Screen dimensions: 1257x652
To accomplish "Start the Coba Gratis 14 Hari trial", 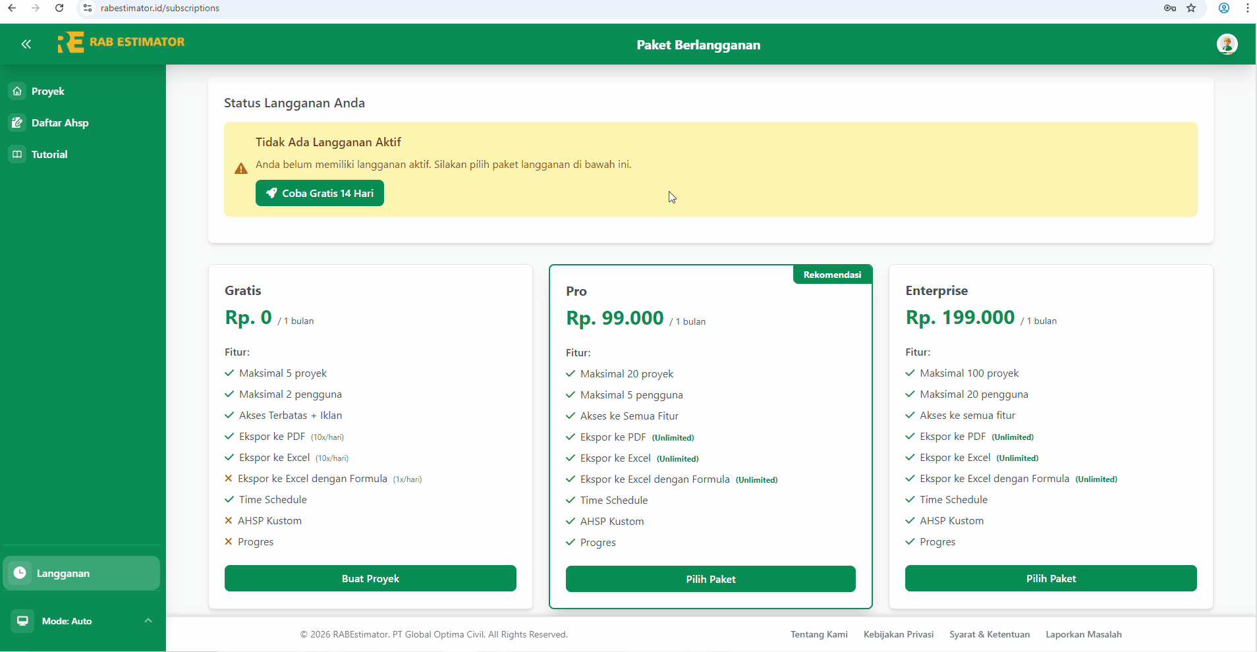I will coord(320,193).
